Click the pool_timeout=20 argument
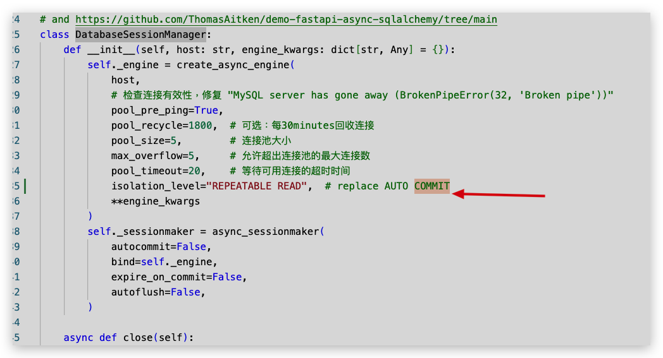Screen dimensions: 663x358 pyautogui.click(x=158, y=171)
